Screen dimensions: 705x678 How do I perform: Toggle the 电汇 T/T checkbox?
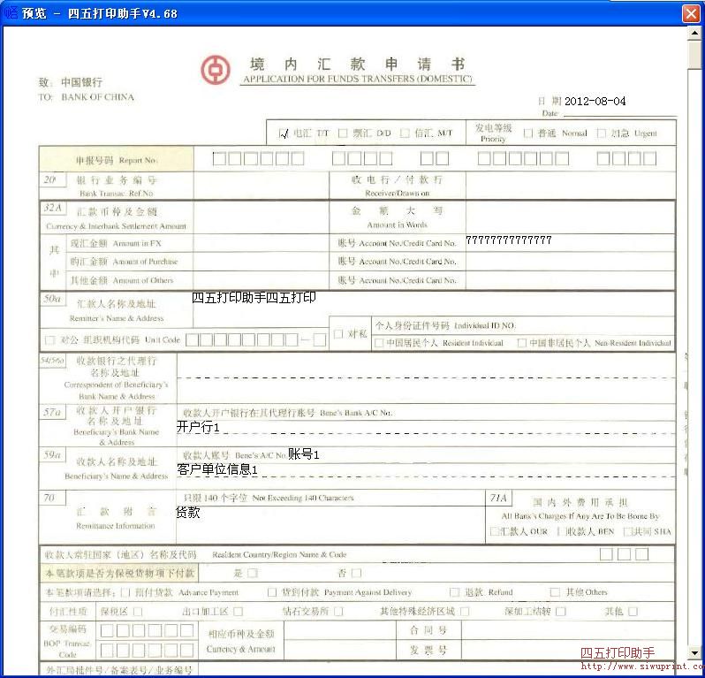coord(284,133)
